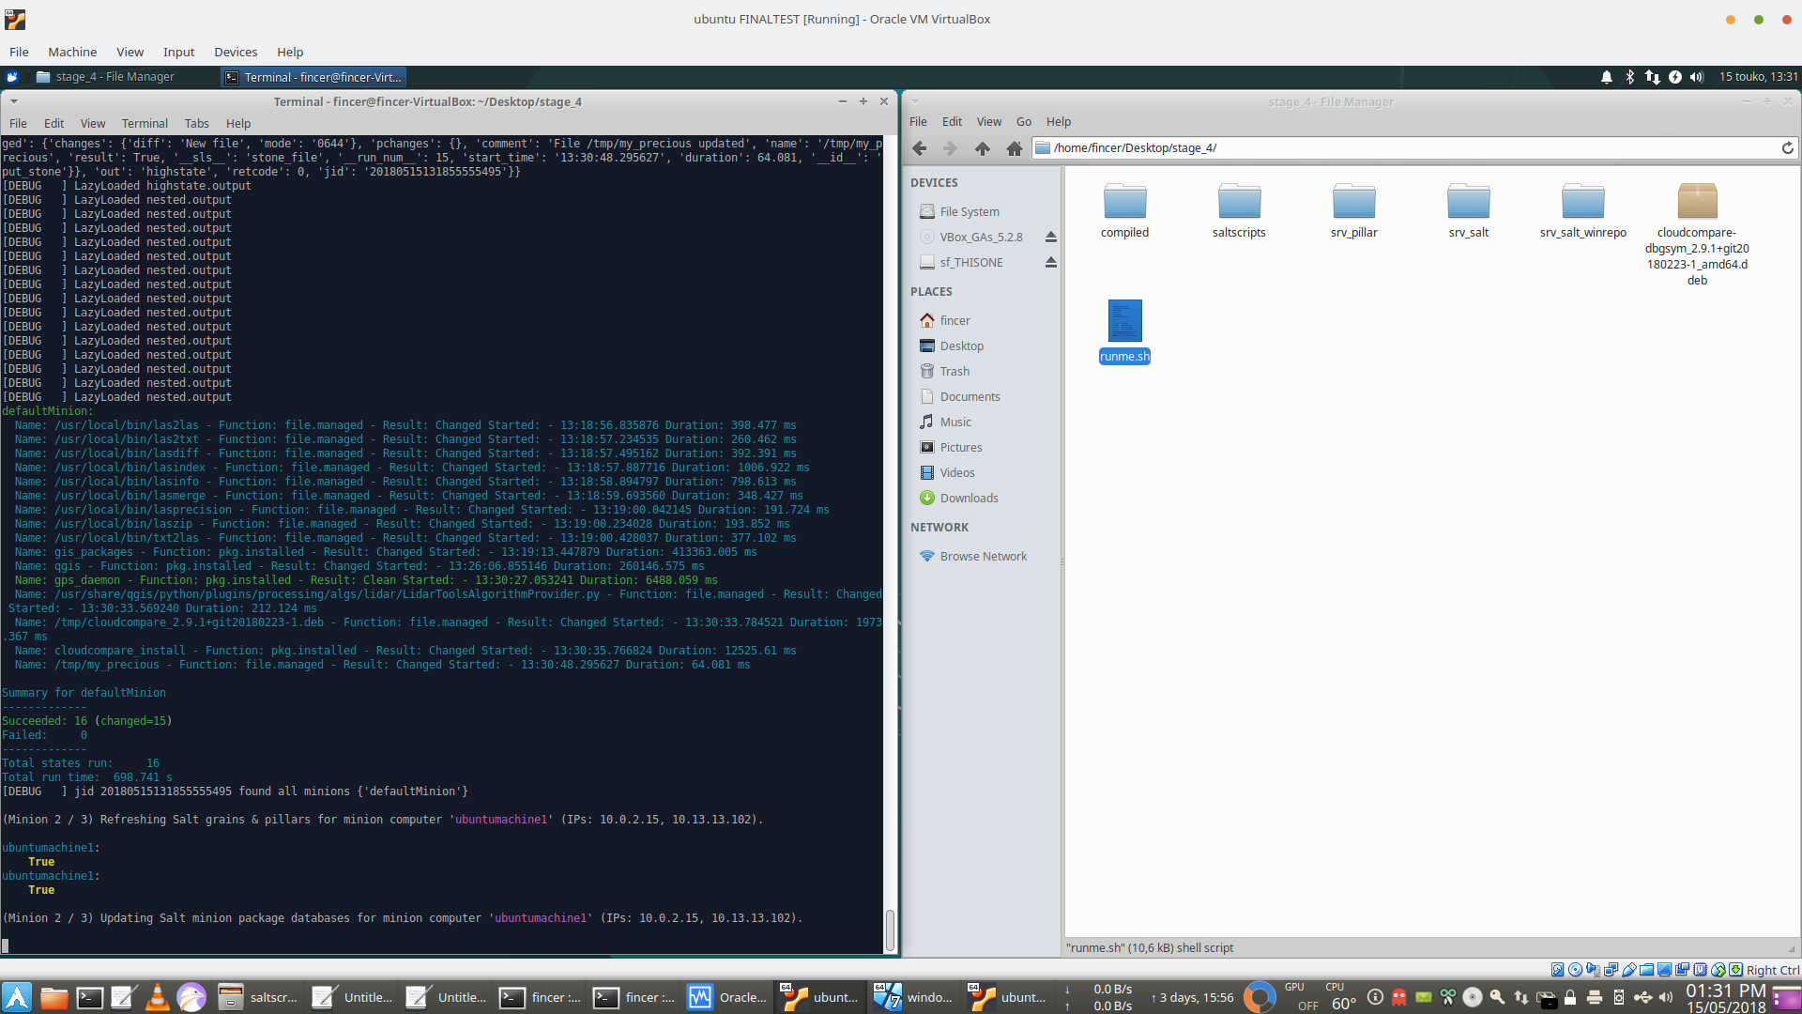Click the forward arrow in File Manager
This screenshot has height=1014, width=1802.
[x=950, y=148]
